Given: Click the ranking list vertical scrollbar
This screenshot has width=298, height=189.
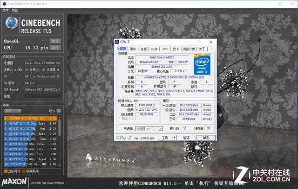Looking at the screenshot, I should [x=60, y=126].
